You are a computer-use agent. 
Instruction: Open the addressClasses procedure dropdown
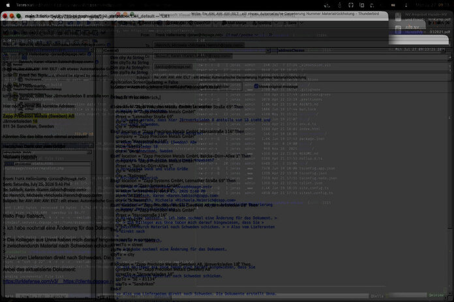click(x=361, y=51)
